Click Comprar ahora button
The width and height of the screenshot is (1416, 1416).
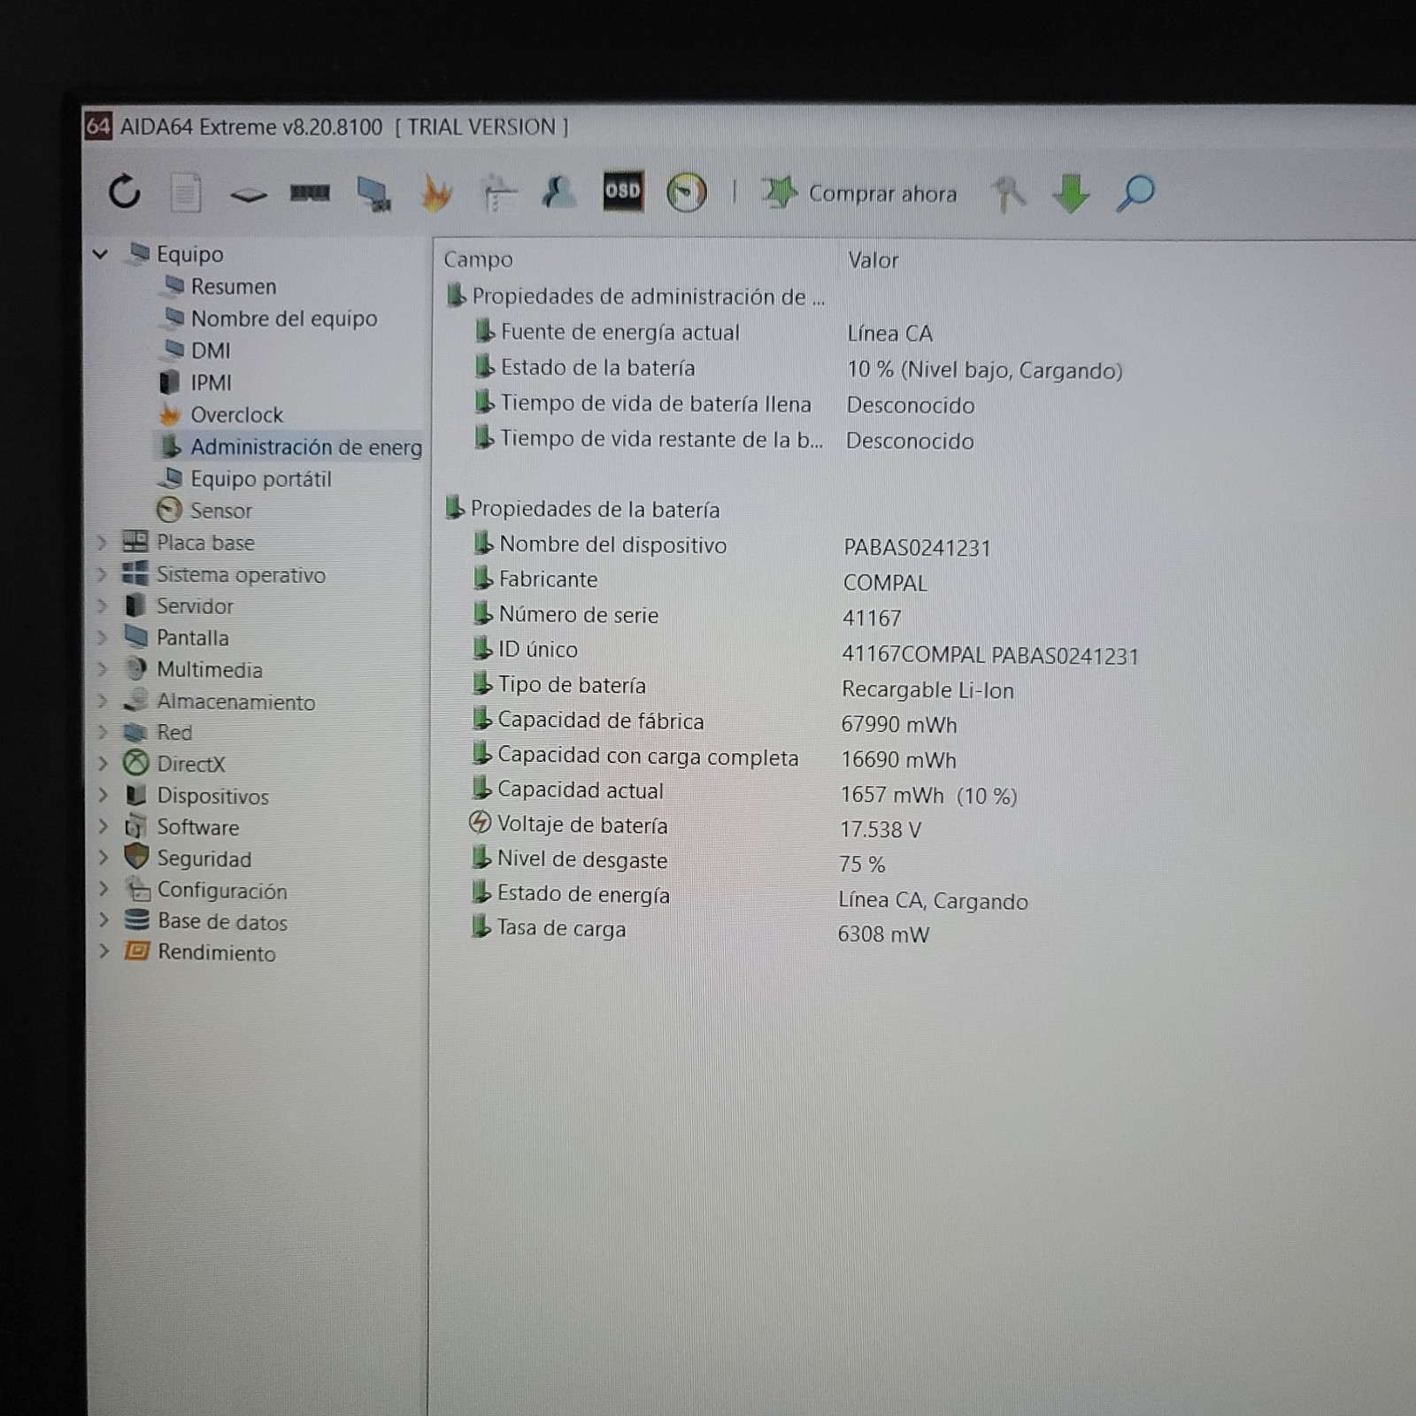tap(859, 193)
